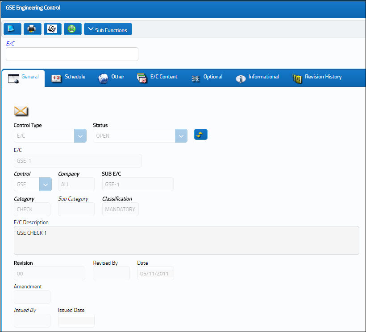
Task: Click the Issued Date field
Action: point(76,320)
